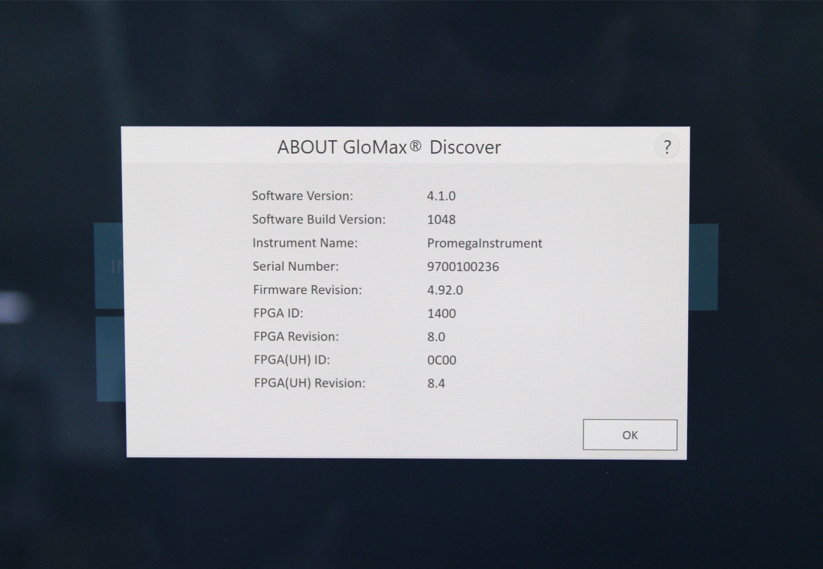Click the FPGA Revision label

pyautogui.click(x=296, y=336)
